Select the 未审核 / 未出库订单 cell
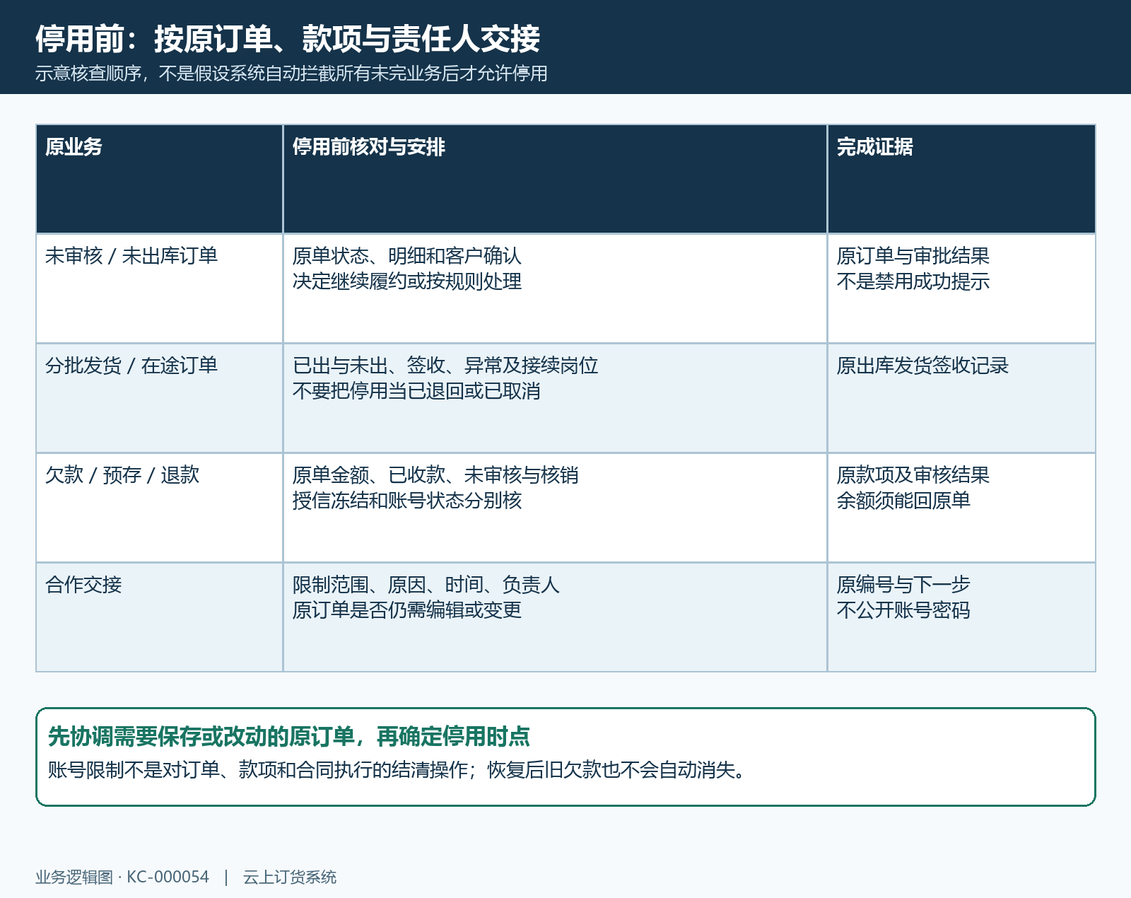 point(160,288)
